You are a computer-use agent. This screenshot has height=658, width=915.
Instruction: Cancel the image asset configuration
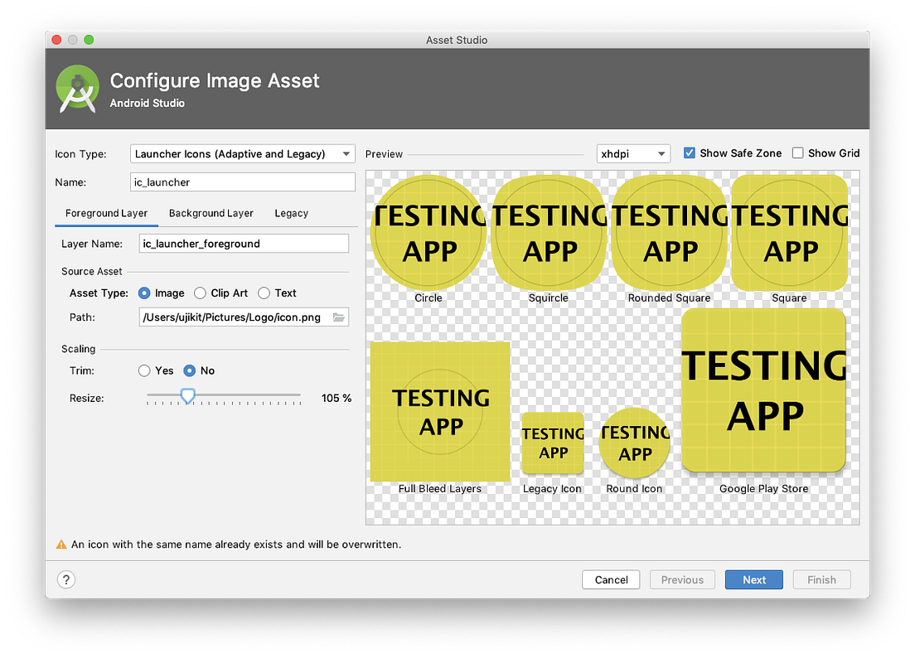[x=611, y=579]
